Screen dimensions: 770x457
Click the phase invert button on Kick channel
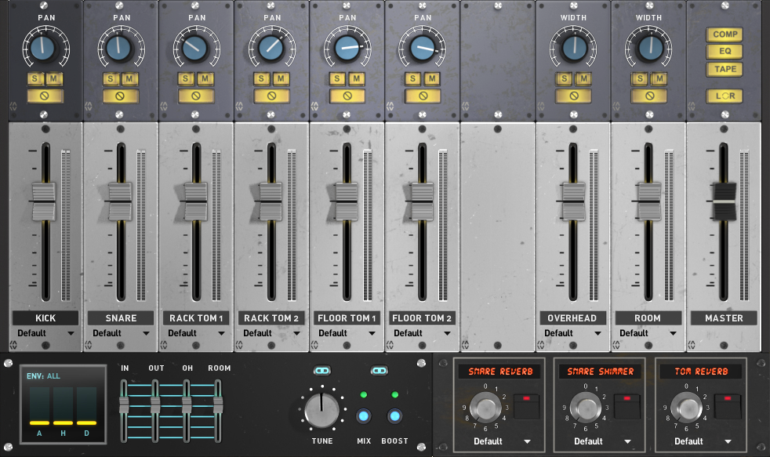tap(45, 96)
